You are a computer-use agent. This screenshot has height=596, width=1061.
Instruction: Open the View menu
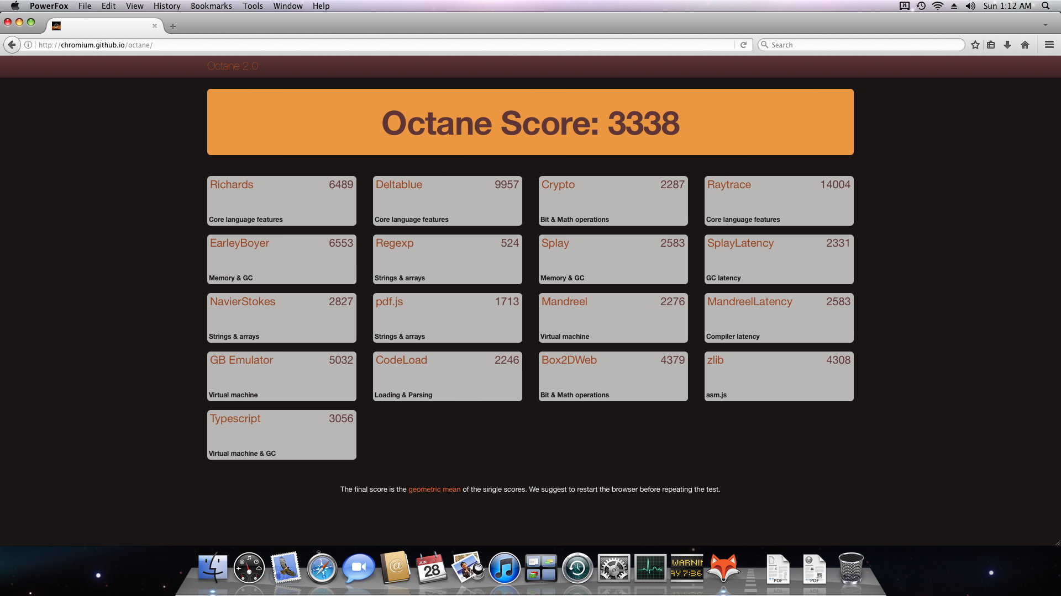tap(134, 6)
